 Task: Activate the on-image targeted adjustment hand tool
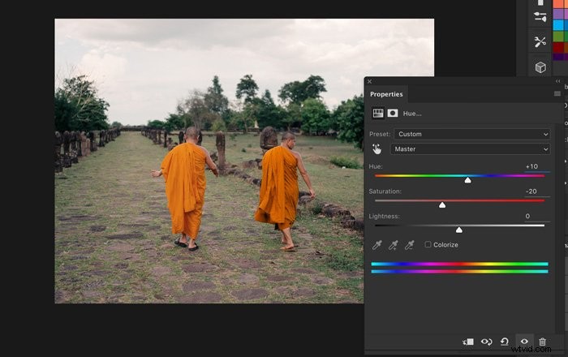click(377, 148)
